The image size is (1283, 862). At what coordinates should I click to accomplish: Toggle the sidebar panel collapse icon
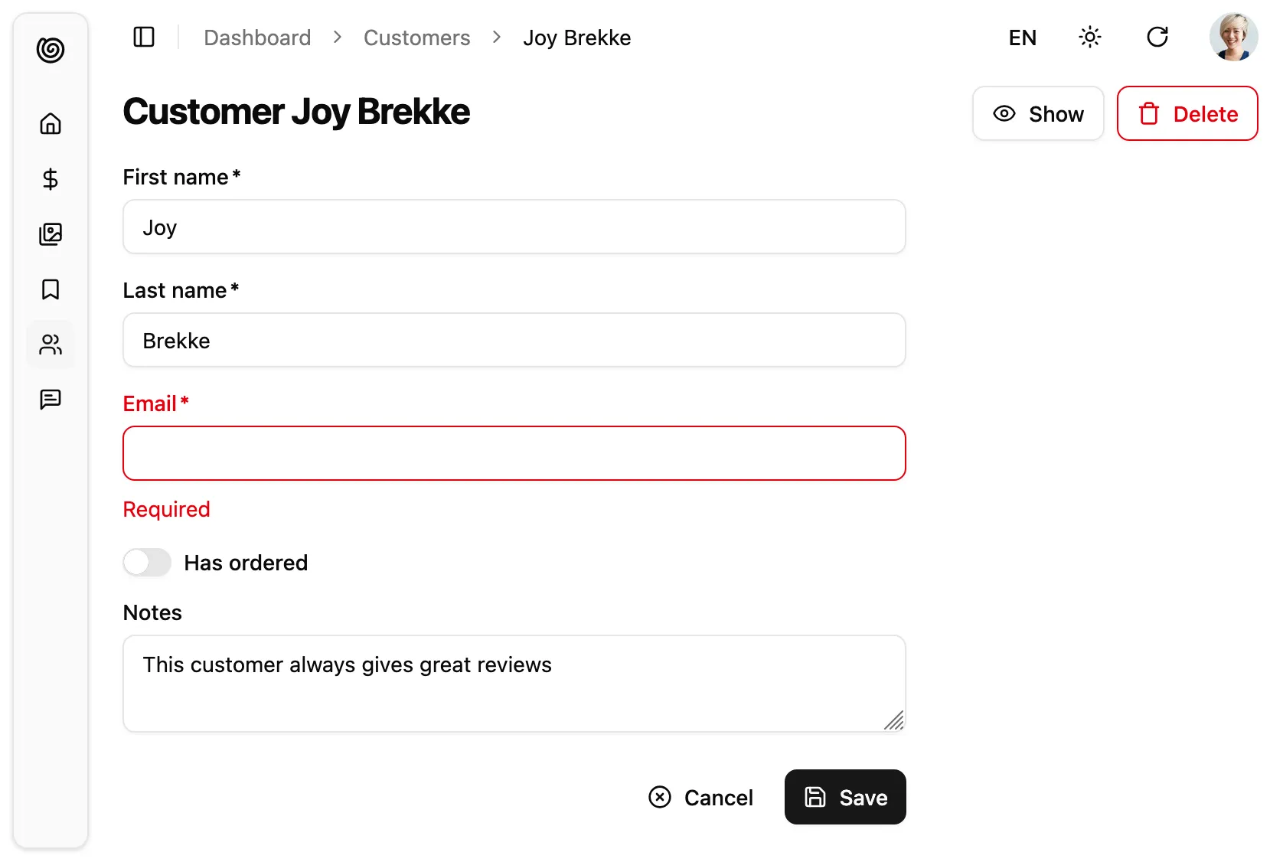[144, 37]
